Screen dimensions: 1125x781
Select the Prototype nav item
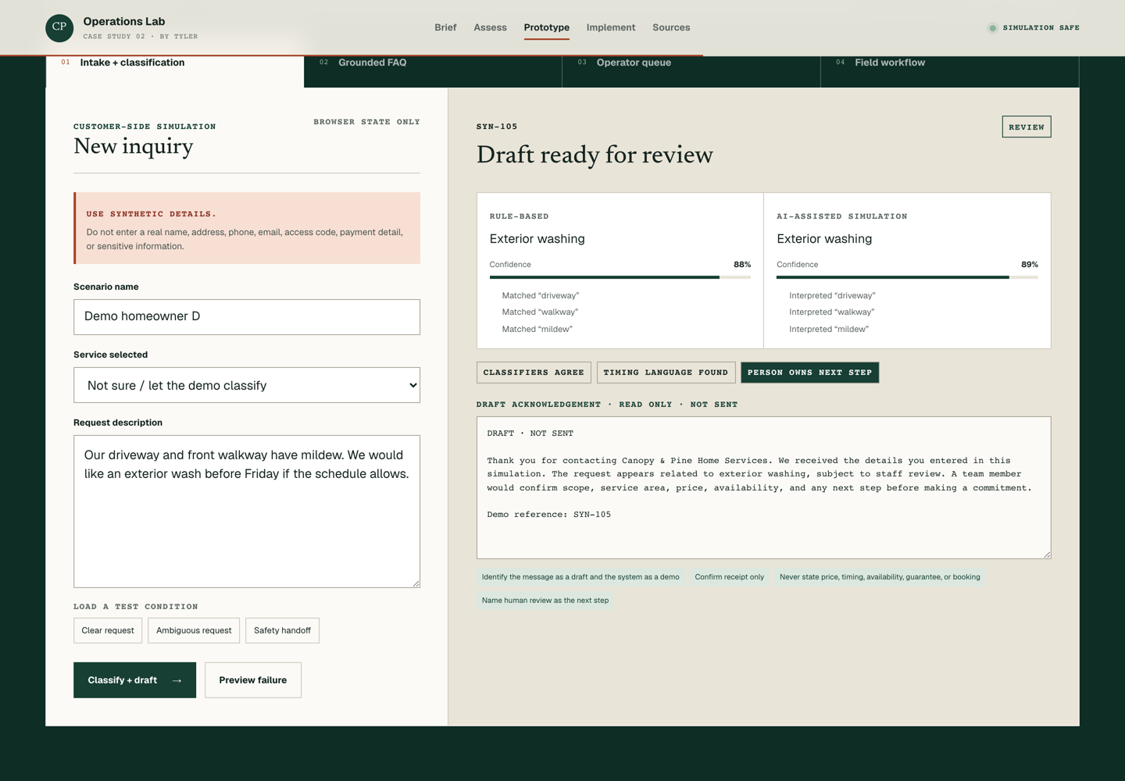547,27
